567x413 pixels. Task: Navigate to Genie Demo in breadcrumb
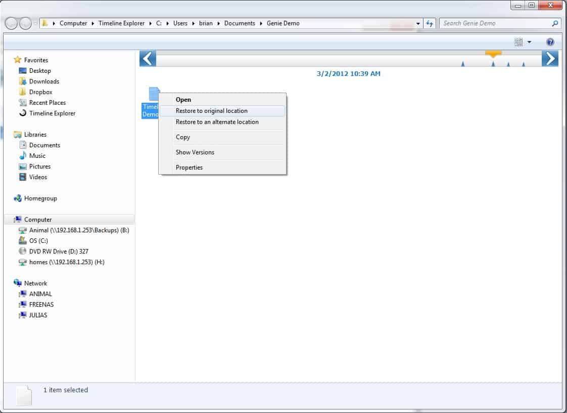283,23
